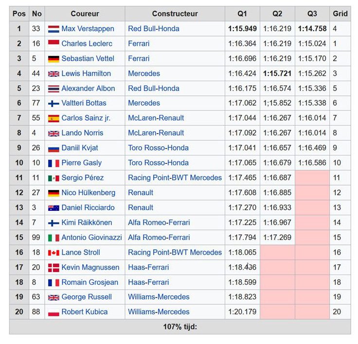Viewport: 358px width, 344px height.
Task: Open the Lando Norris driver link
Action: tap(82, 133)
